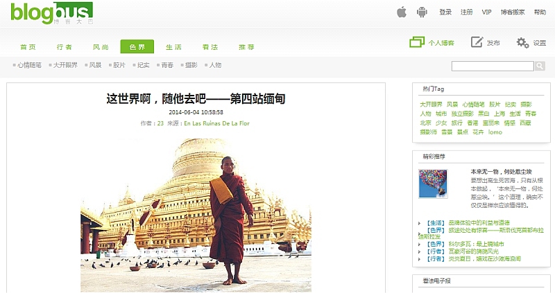This screenshot has height=293, width=555.
Task: Open 个人博客 personal blog icon
Action: tap(417, 42)
